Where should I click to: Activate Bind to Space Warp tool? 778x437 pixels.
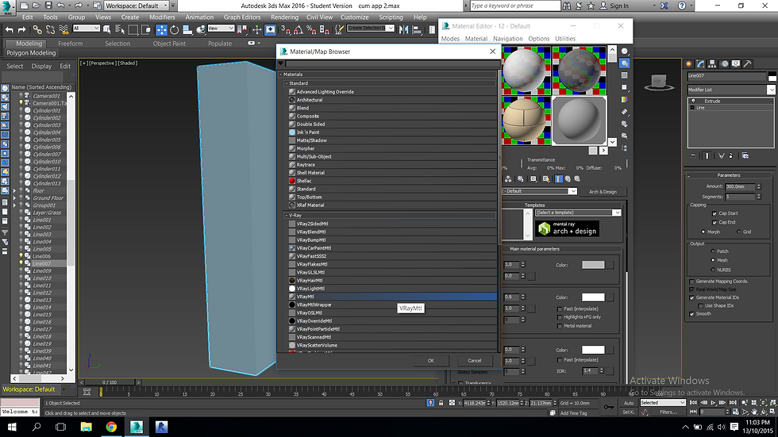pyautogui.click(x=64, y=29)
